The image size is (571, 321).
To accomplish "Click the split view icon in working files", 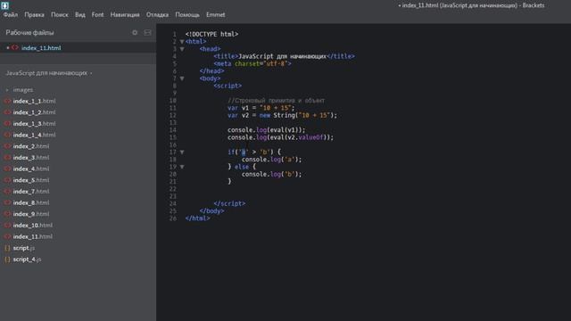I will pyautogui.click(x=147, y=32).
